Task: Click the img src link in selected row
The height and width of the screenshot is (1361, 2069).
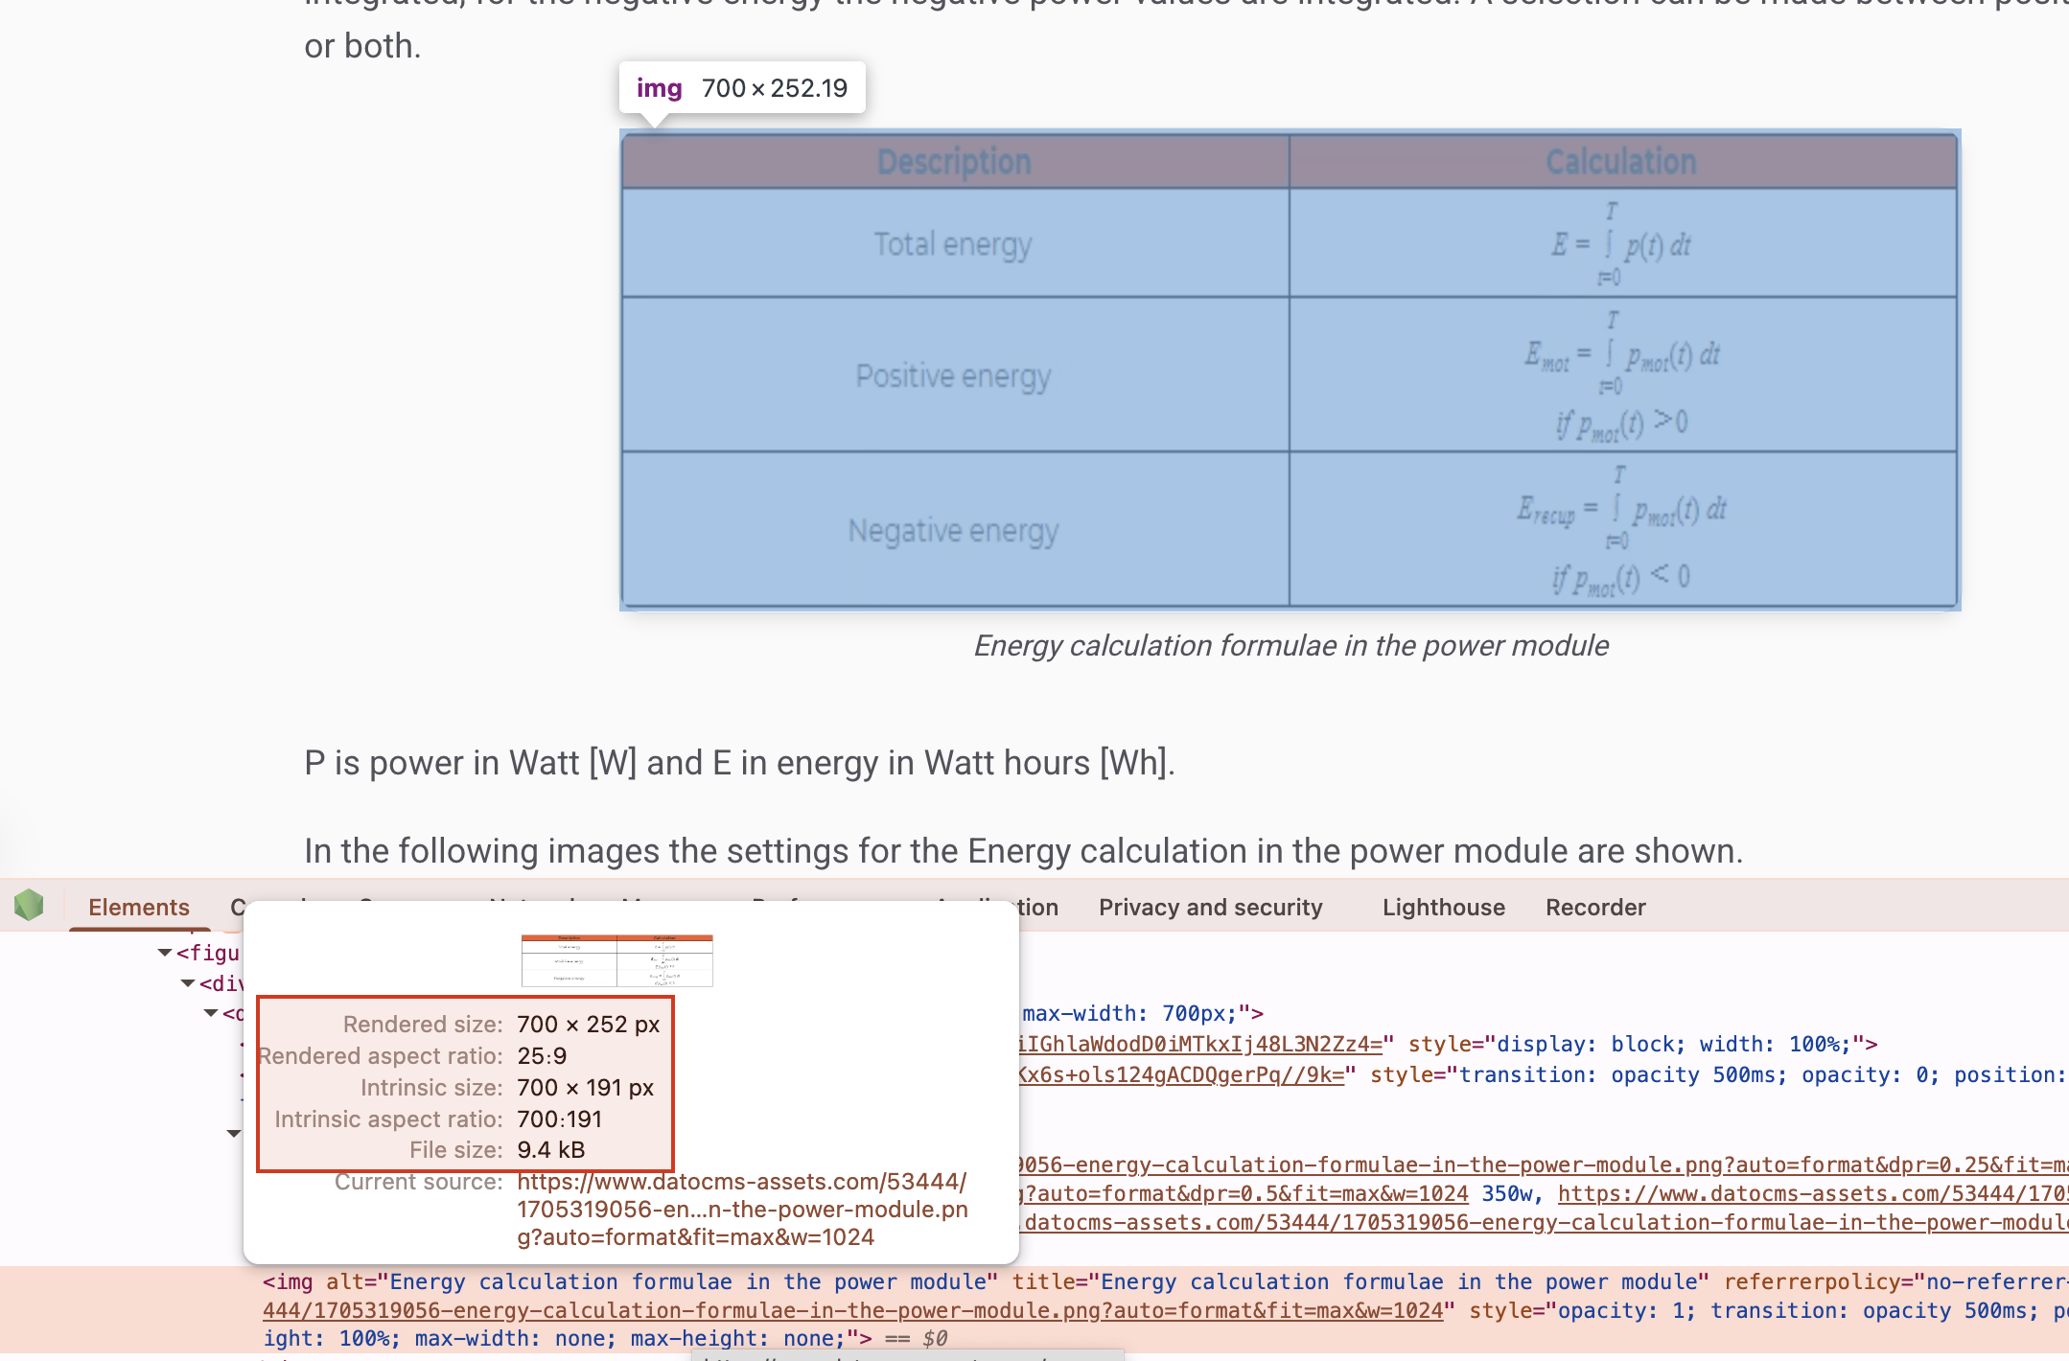Action: click(852, 1310)
